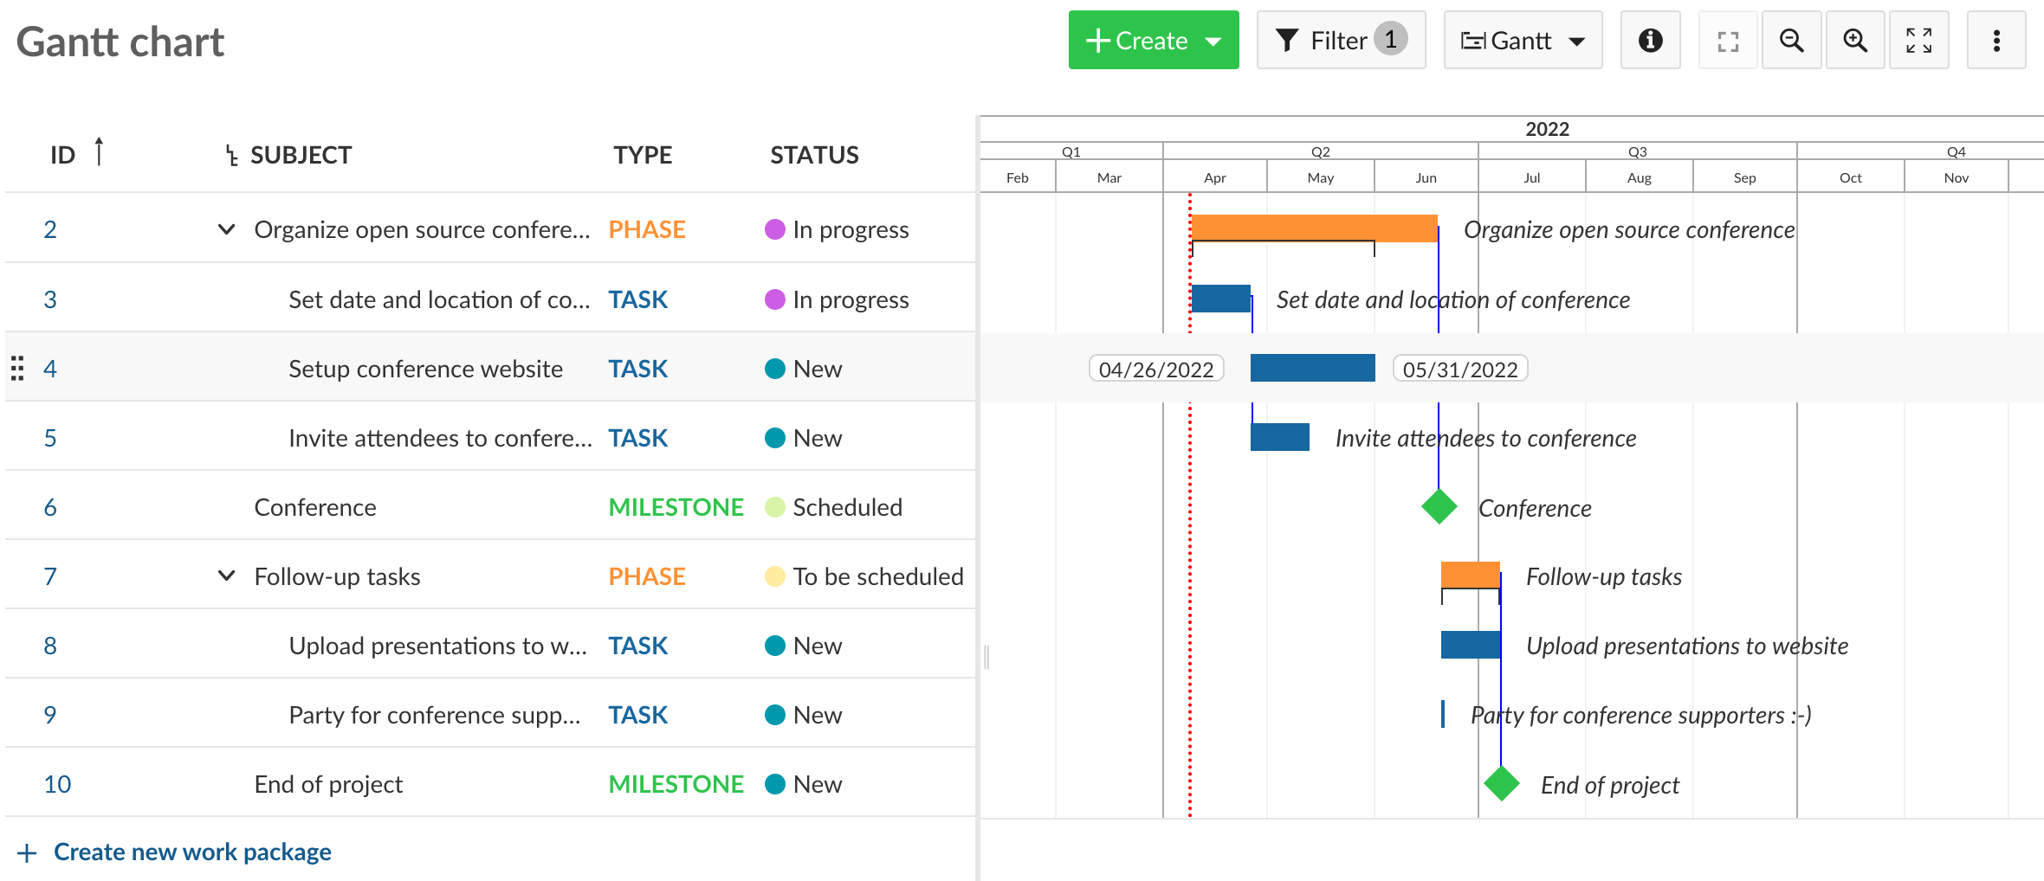The height and width of the screenshot is (881, 2044).
Task: Click the green Create button
Action: pos(1136,40)
